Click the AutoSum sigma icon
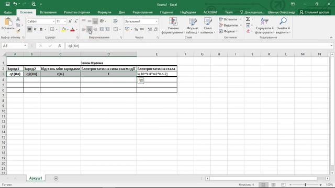Screen dimensions: 335x188 pos(248,19)
